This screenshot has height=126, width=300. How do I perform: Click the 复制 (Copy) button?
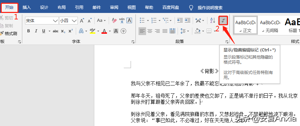[7, 26]
